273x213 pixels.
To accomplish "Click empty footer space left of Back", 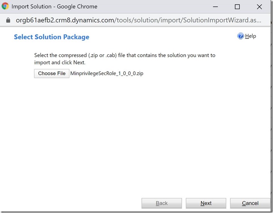I will point(71,203).
